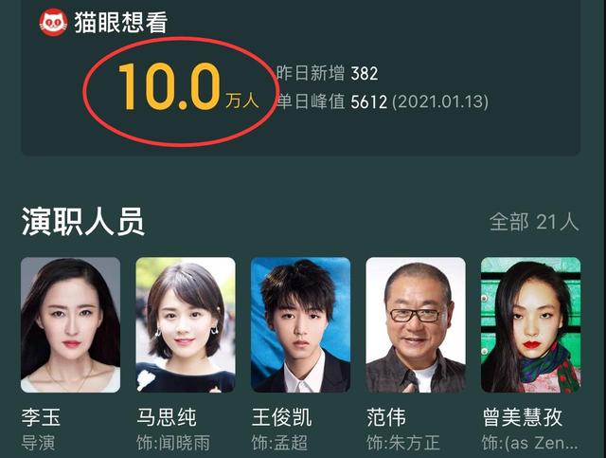Tap the Maoyan cat logo icon

click(x=53, y=23)
